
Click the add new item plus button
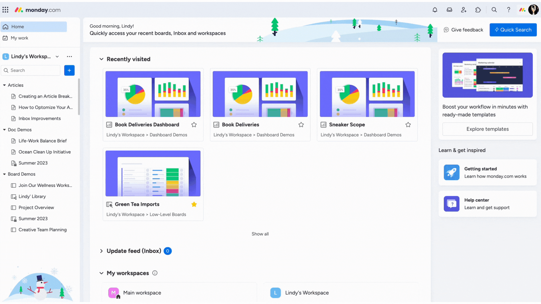[x=69, y=70]
